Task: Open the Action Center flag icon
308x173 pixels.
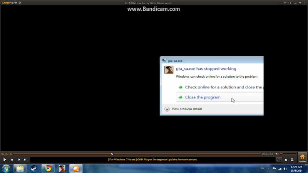Action: pos(274,168)
